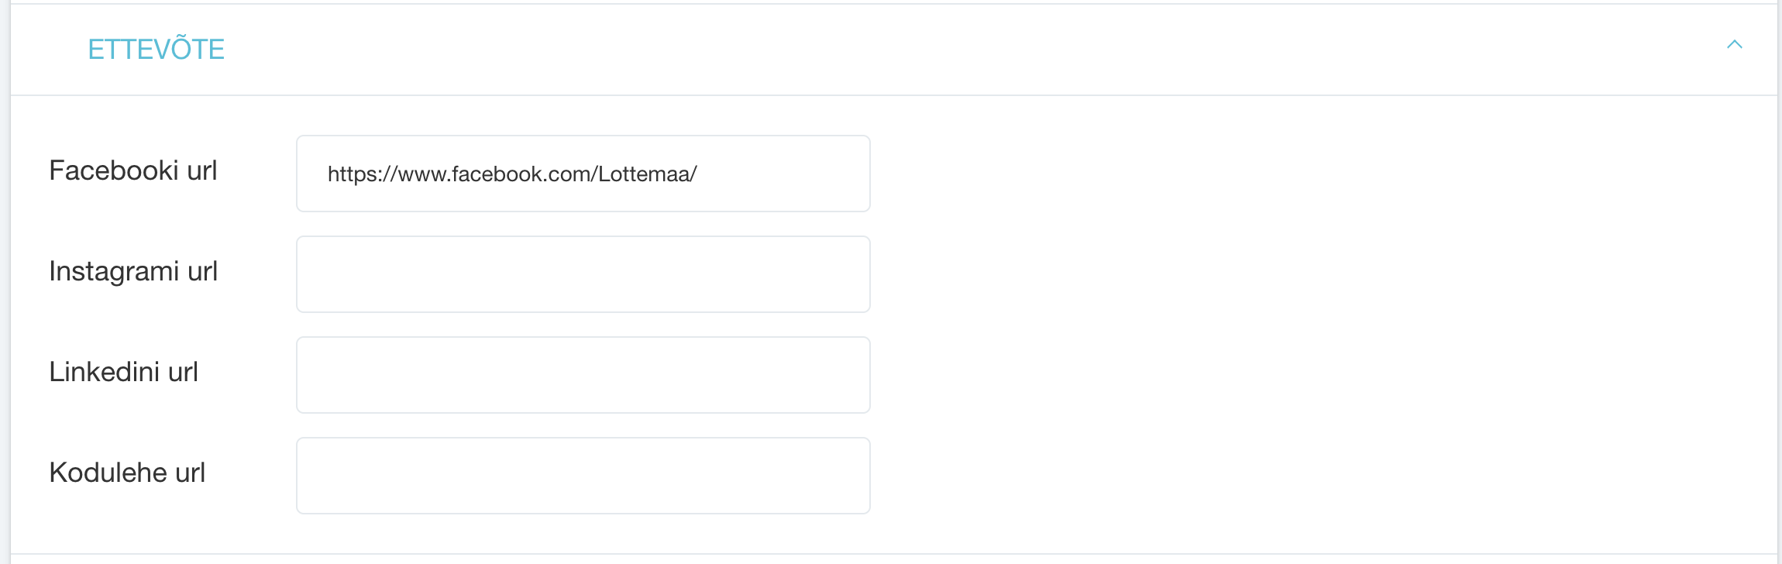Activate the Kodulehe url input box
The image size is (1782, 564).
(583, 476)
